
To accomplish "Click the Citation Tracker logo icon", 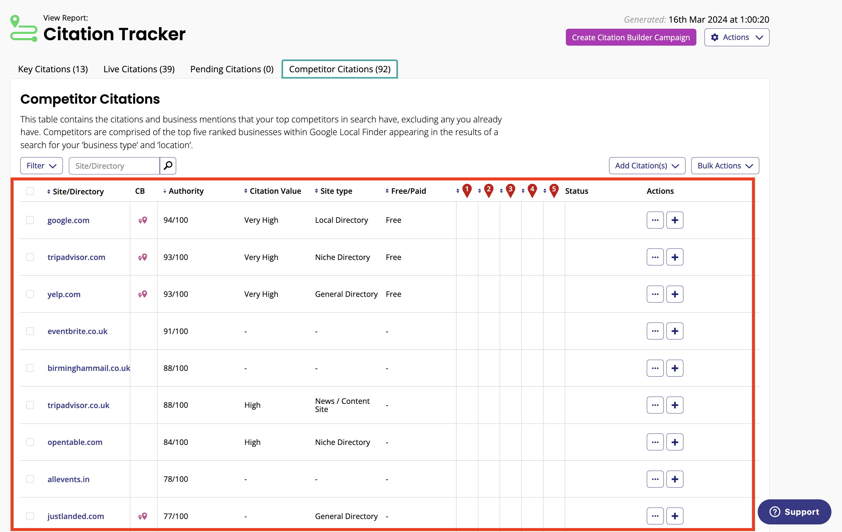I will click(x=24, y=28).
